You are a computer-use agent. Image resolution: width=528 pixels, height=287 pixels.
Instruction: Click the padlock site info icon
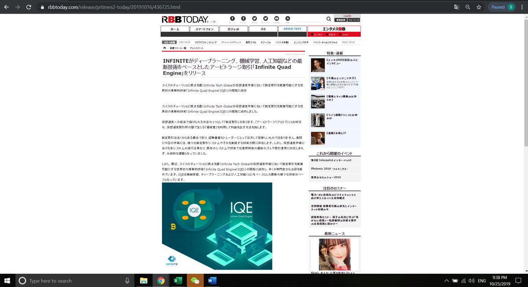click(43, 7)
